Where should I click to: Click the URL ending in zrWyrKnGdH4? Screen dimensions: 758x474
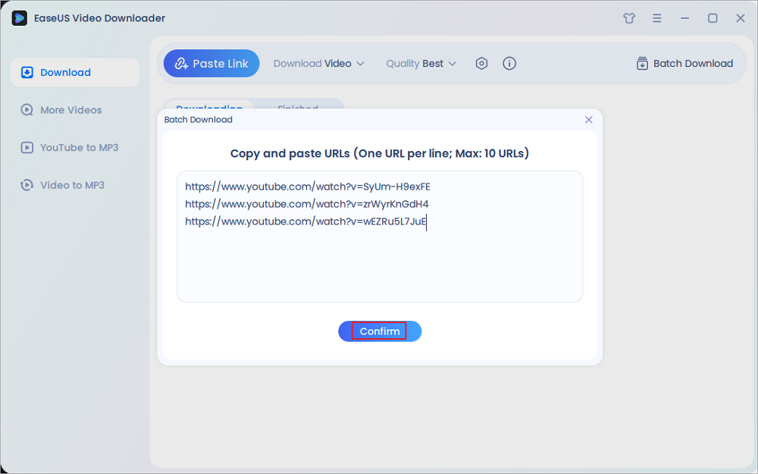(307, 204)
